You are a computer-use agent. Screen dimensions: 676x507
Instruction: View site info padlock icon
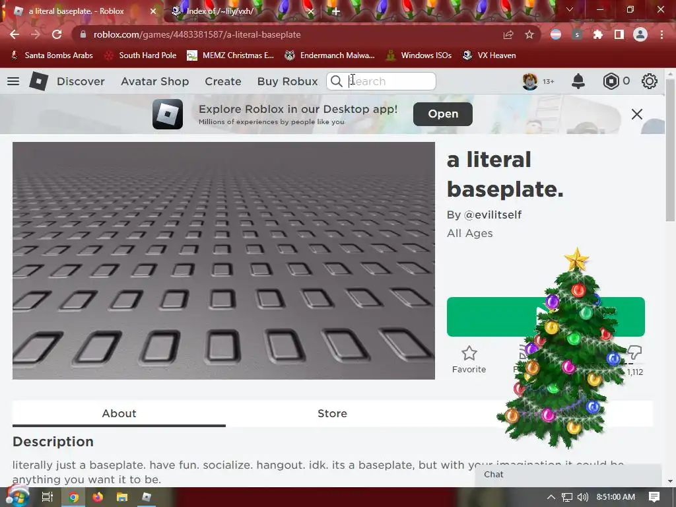[83, 34]
